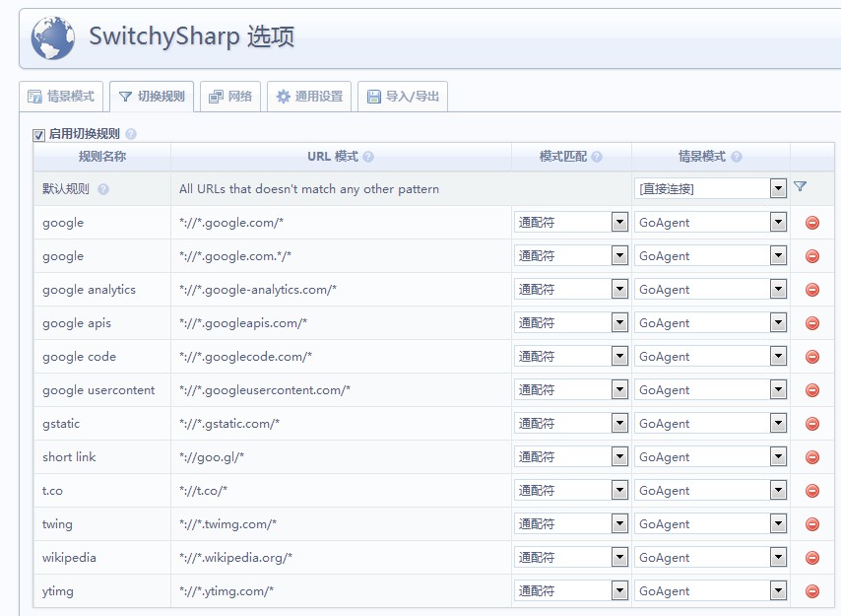
Task: Expand the GoAgent dropdown for short link
Action: [x=711, y=456]
